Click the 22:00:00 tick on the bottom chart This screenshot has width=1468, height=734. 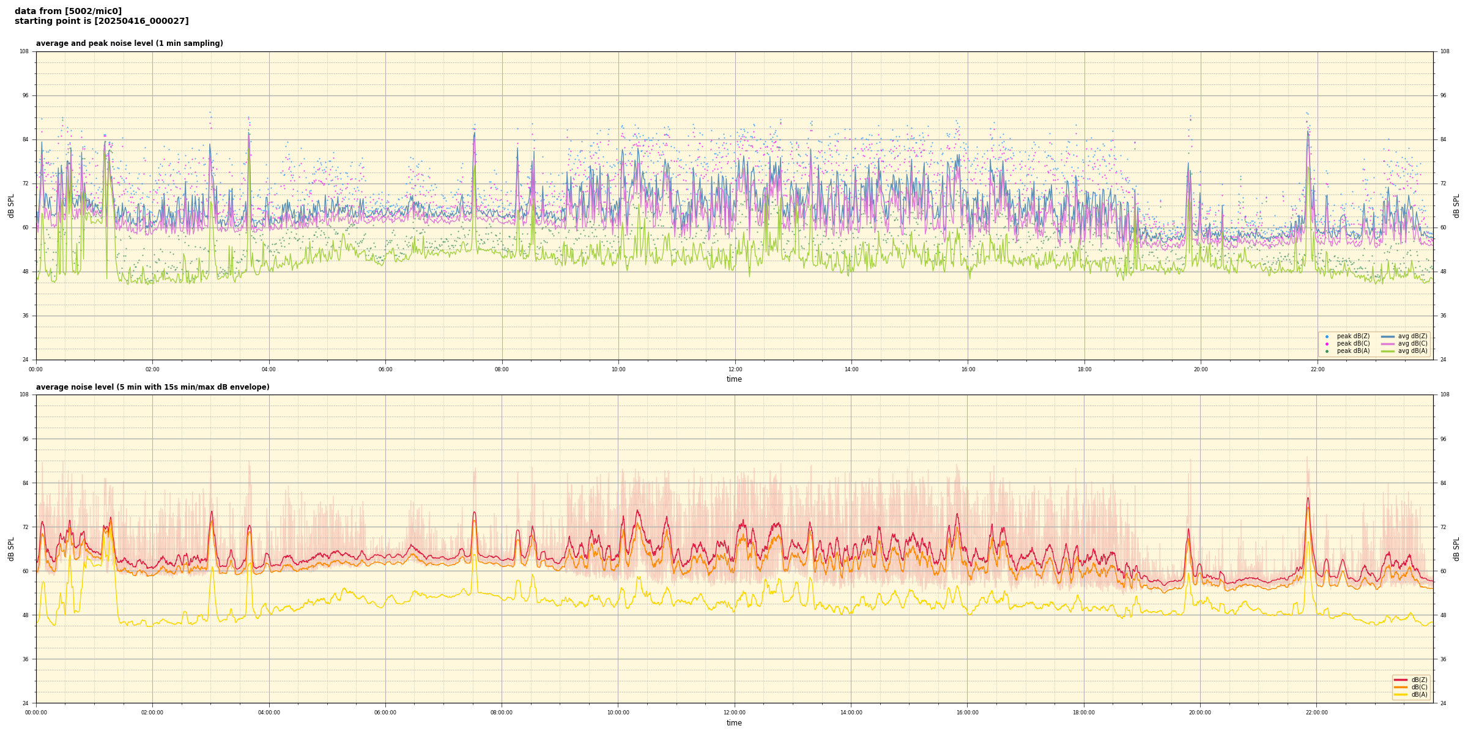pyautogui.click(x=1316, y=713)
